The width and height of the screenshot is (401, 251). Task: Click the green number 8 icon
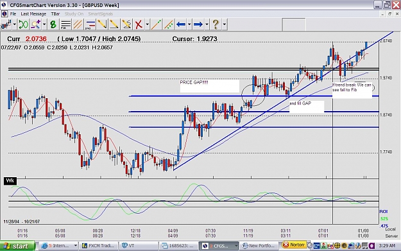(53, 24)
